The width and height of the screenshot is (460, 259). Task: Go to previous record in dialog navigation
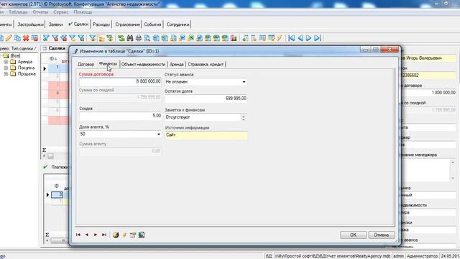86,235
